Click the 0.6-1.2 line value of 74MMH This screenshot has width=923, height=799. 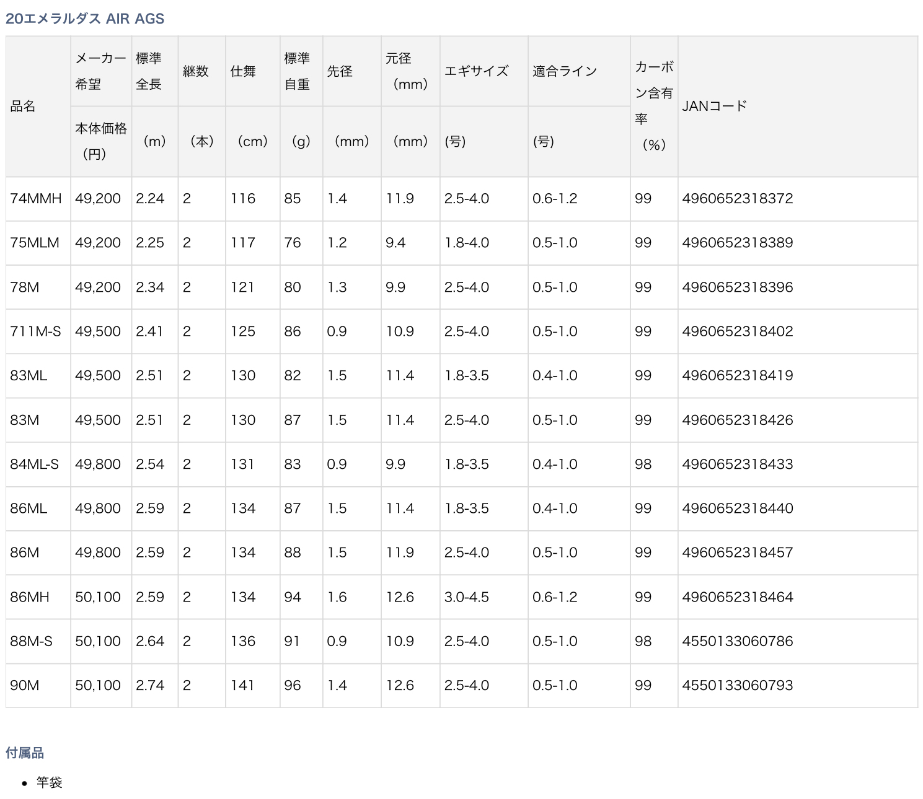(555, 199)
